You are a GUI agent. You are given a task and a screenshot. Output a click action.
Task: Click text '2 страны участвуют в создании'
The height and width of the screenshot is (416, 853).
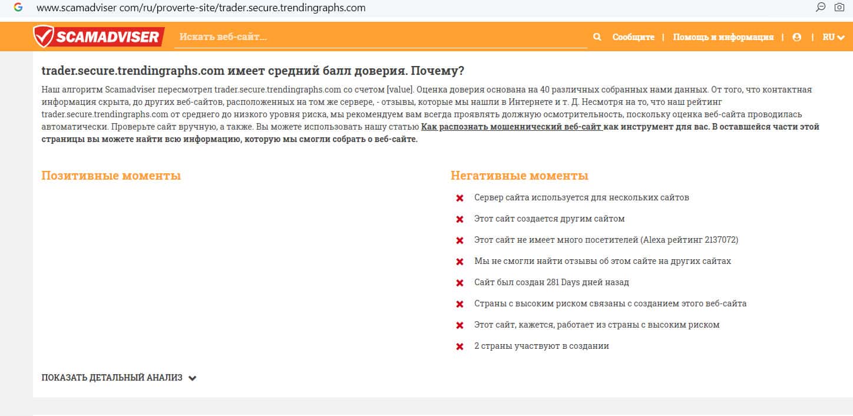click(541, 346)
